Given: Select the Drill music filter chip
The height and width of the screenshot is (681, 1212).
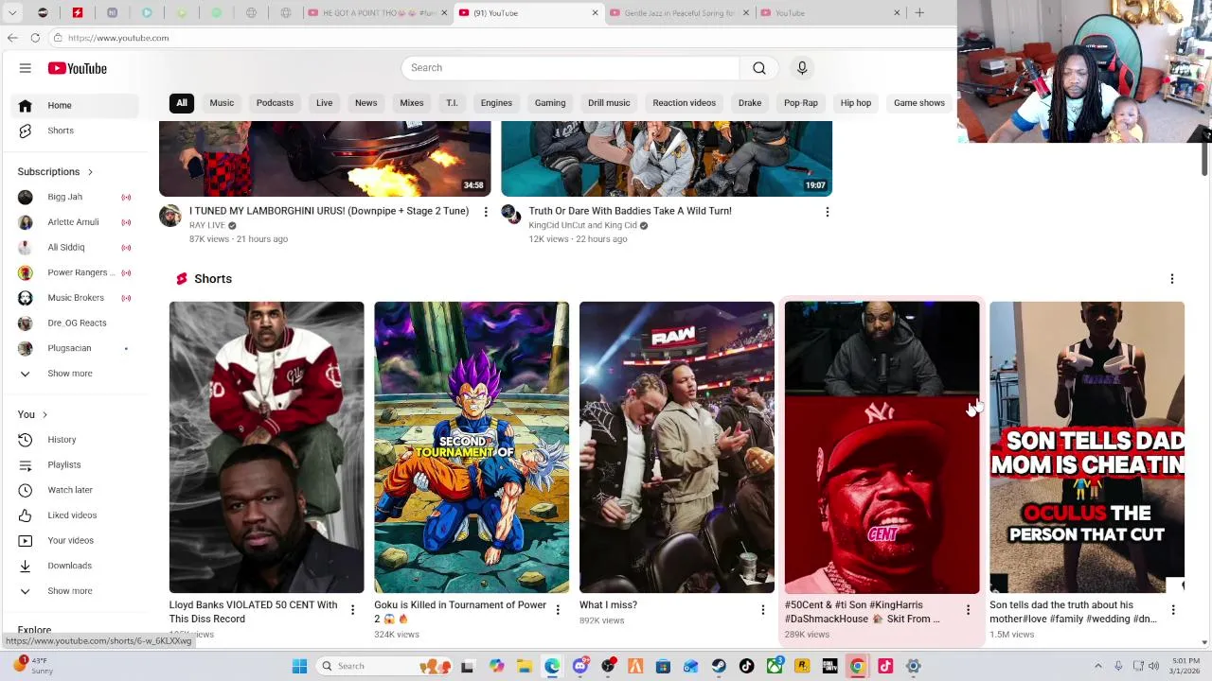Looking at the screenshot, I should pyautogui.click(x=609, y=103).
